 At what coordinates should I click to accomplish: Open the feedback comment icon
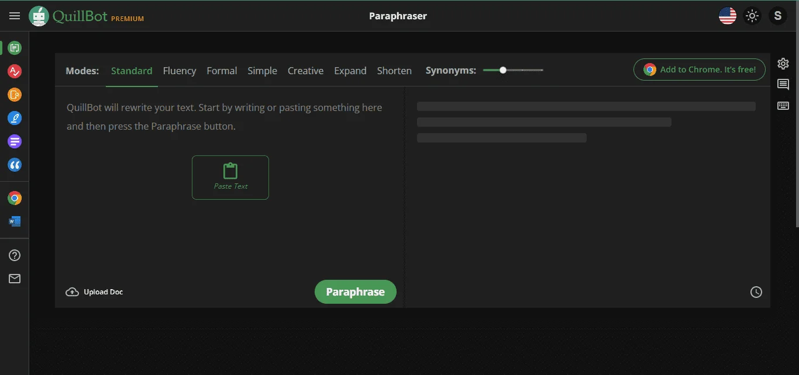coord(783,85)
